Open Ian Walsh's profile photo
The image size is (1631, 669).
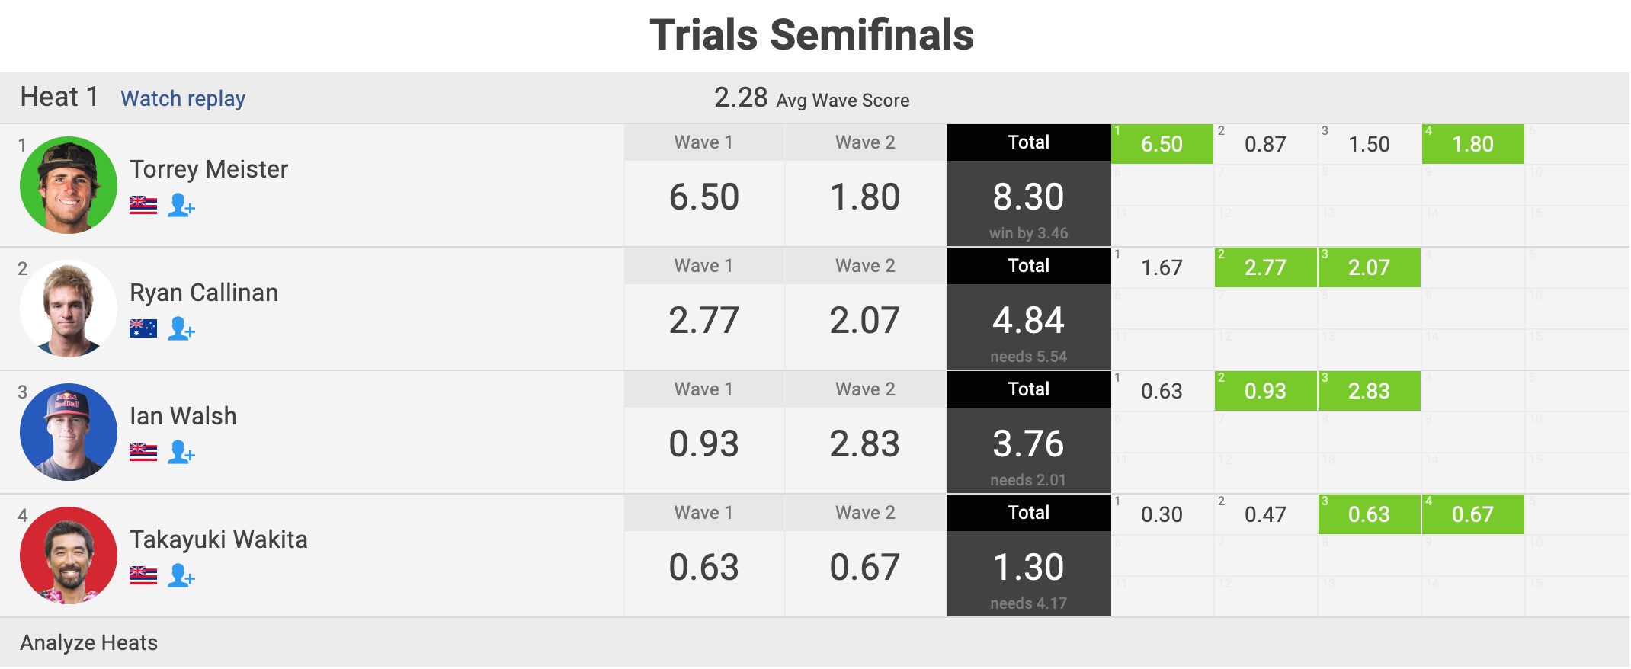tap(69, 432)
